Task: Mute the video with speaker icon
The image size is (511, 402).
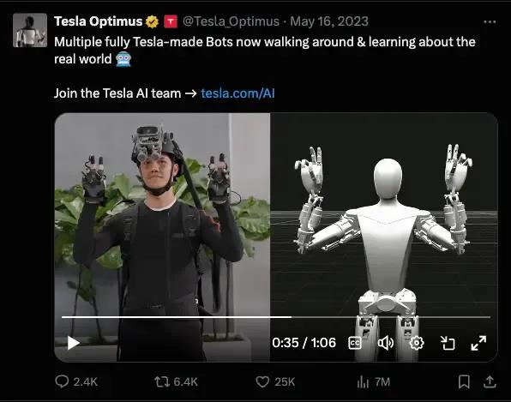Action: pyautogui.click(x=386, y=343)
